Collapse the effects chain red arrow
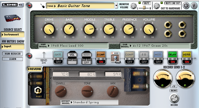The image size is (199, 108). [29, 56]
